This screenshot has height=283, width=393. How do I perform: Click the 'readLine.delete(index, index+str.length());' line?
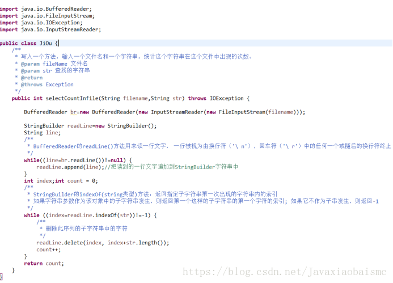click(103, 243)
